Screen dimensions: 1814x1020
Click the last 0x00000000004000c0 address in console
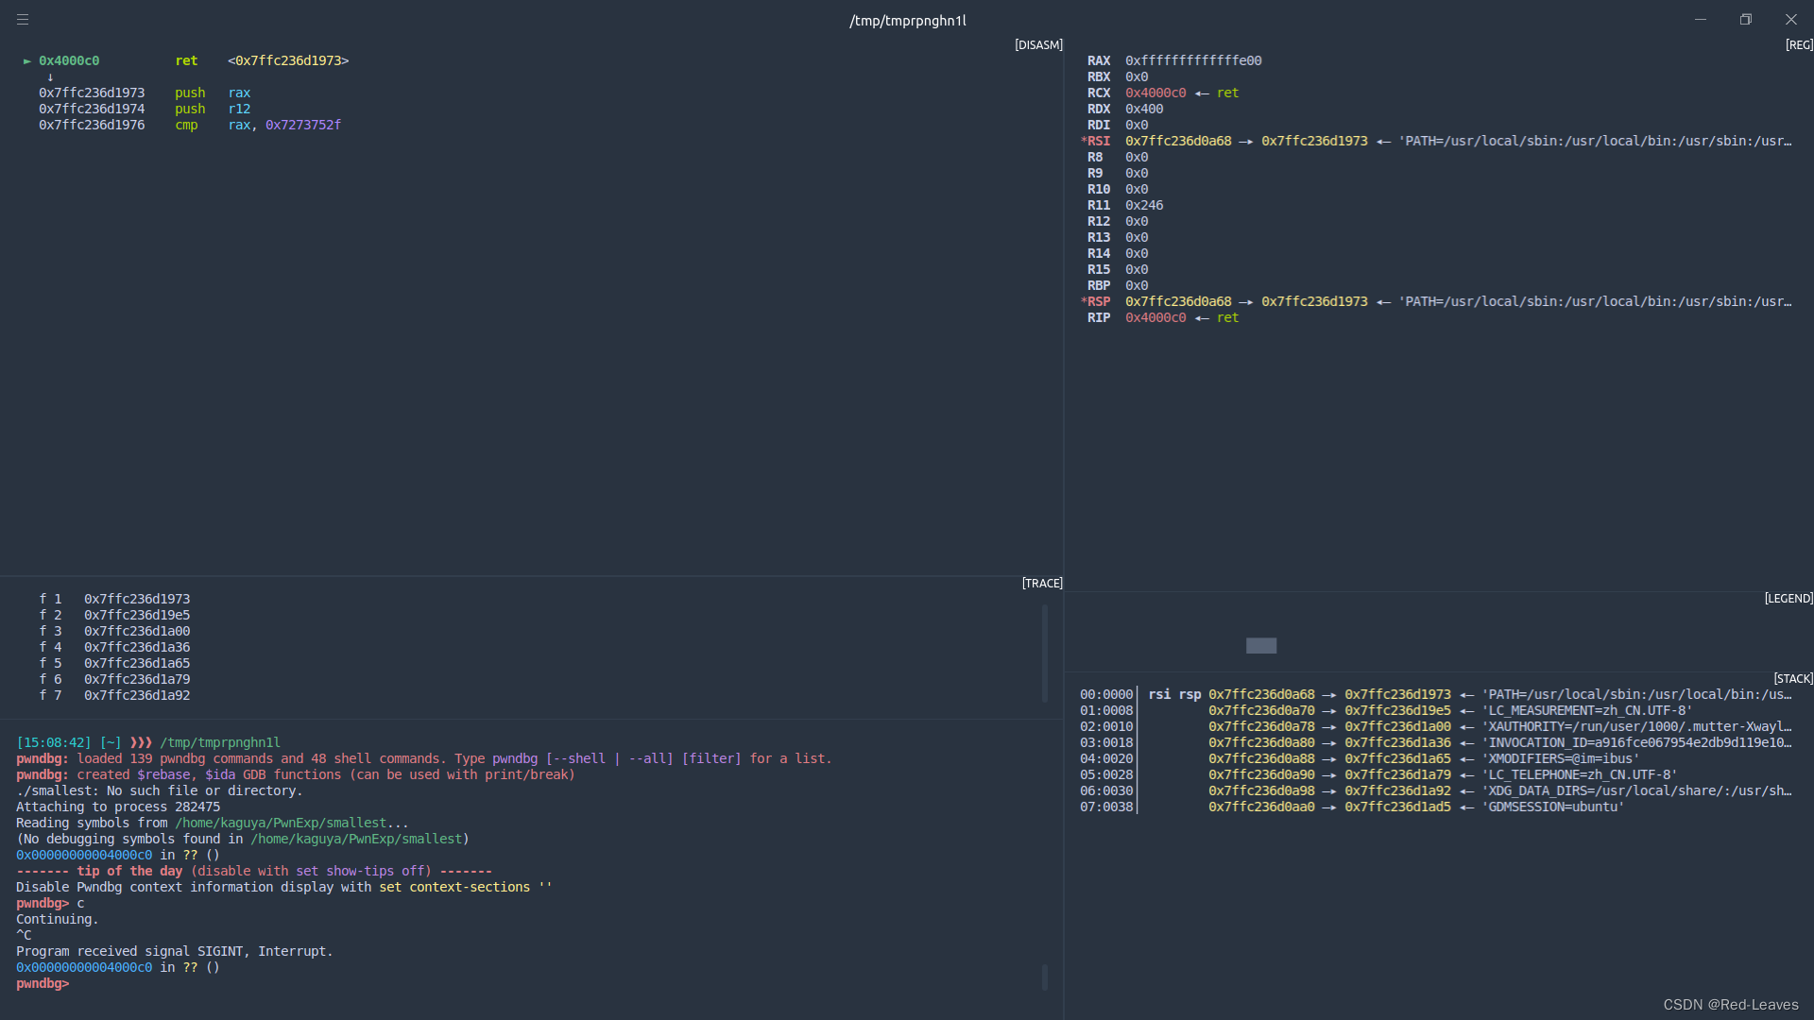coord(84,967)
